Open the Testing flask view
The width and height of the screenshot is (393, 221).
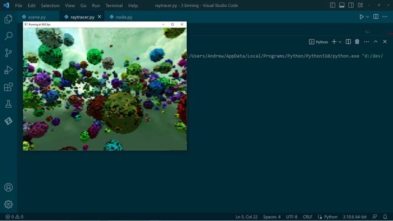tap(8, 104)
